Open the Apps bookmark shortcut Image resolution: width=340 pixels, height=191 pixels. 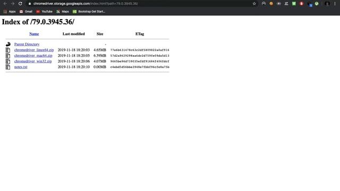10,12
